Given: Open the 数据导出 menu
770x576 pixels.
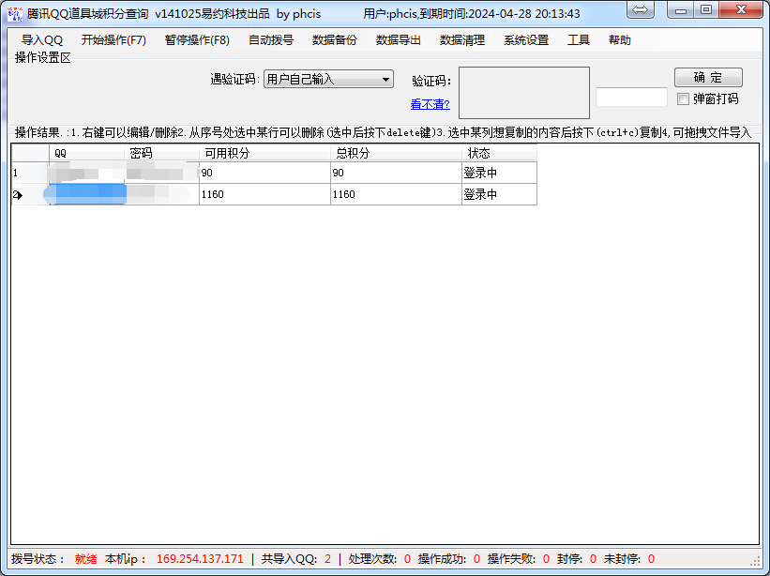Looking at the screenshot, I should pos(399,40).
